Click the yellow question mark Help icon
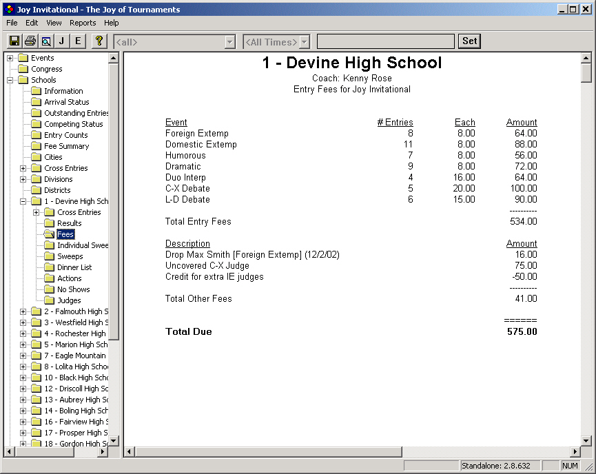This screenshot has height=474, width=596. 99,41
